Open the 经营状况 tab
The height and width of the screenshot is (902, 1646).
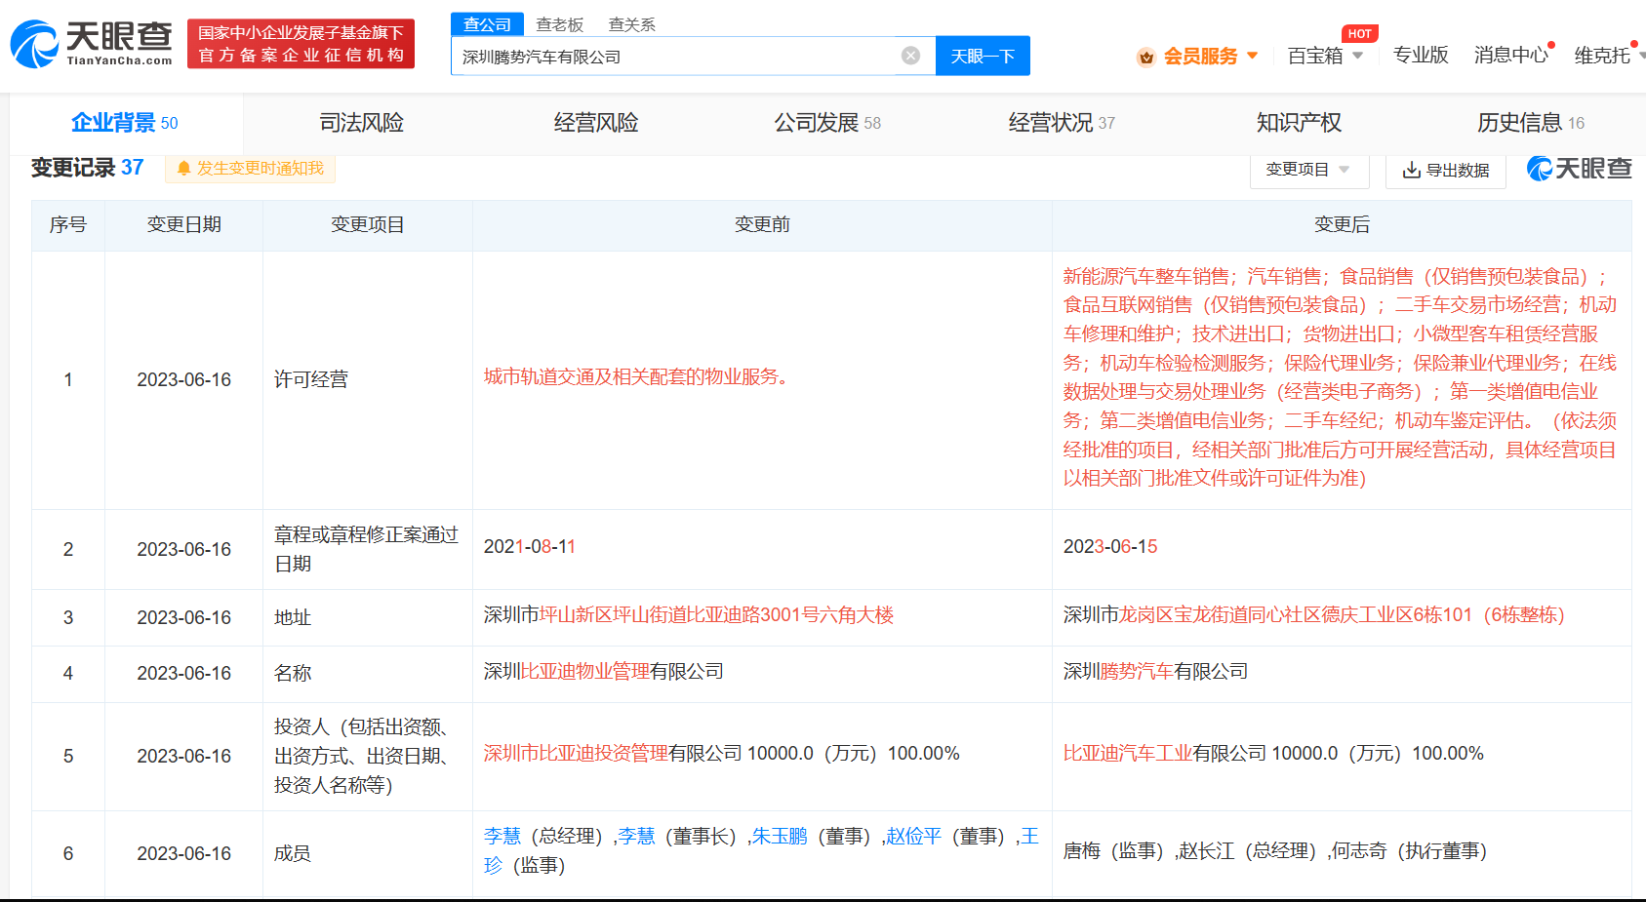(x=1062, y=123)
